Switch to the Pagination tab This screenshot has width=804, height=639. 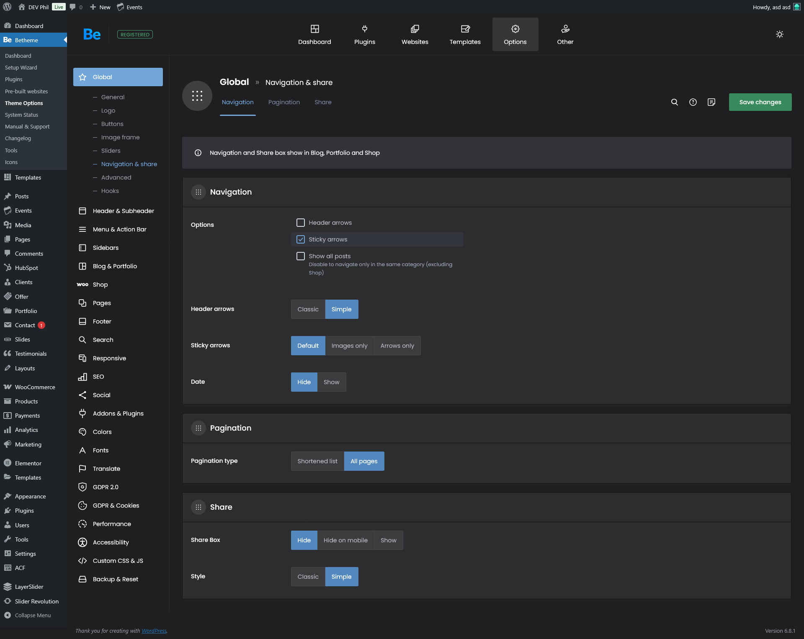[x=284, y=102]
